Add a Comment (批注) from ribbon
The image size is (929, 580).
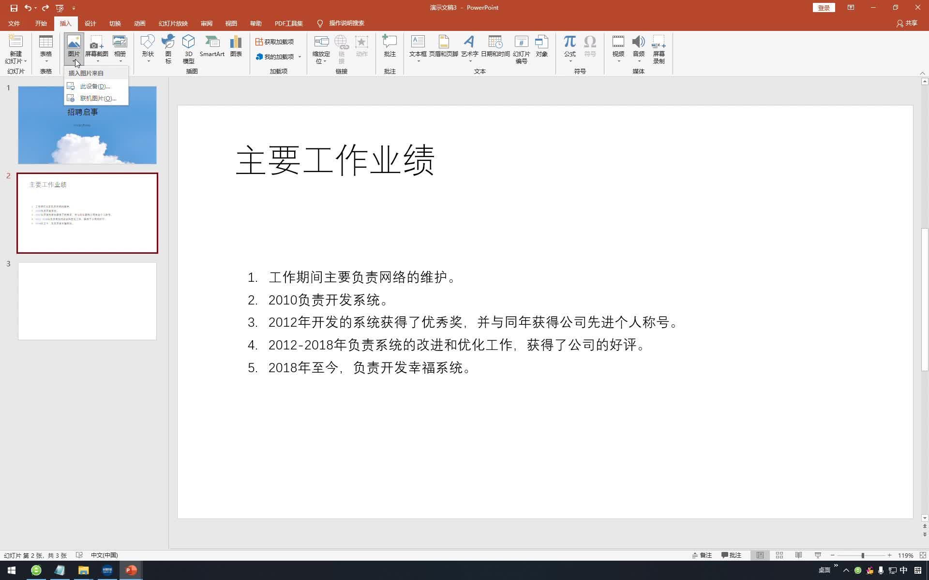pos(390,46)
